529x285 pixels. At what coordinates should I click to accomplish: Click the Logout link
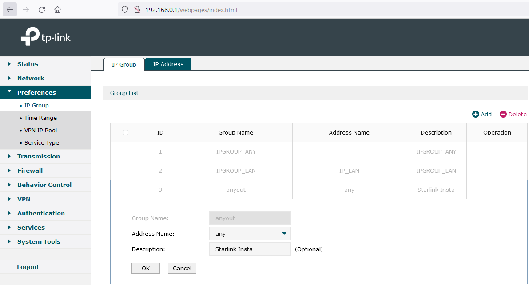(28, 267)
